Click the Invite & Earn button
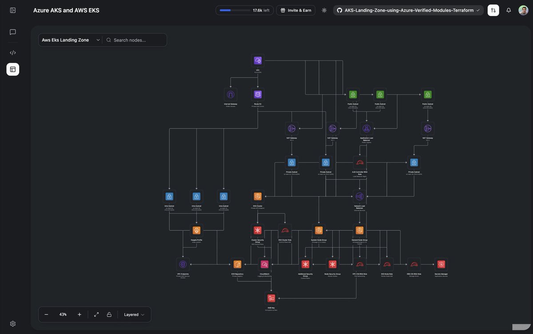The image size is (533, 334). (296, 10)
